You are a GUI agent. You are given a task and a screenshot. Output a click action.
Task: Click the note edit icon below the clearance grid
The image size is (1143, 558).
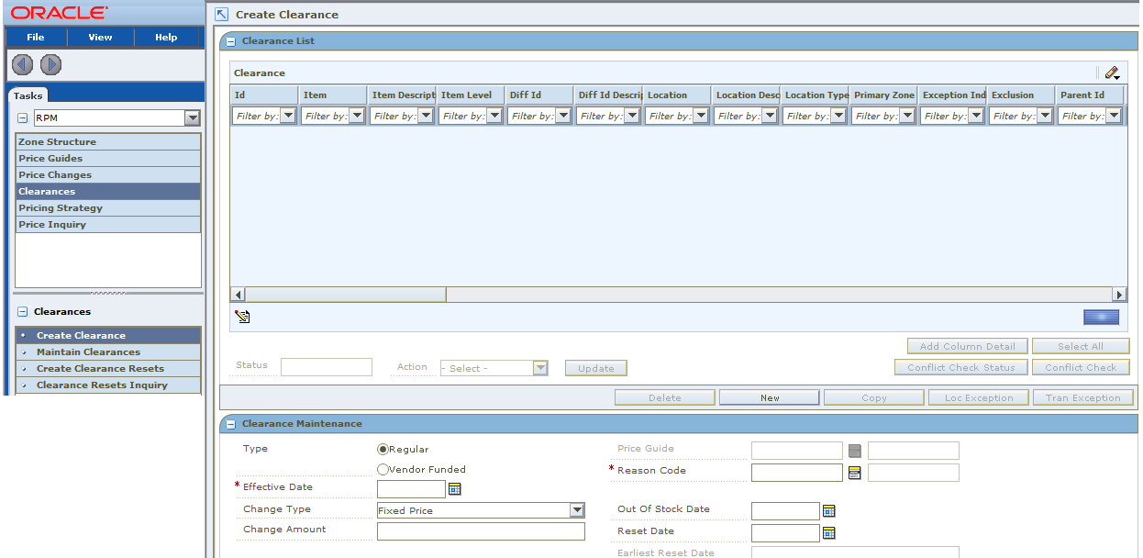point(243,316)
